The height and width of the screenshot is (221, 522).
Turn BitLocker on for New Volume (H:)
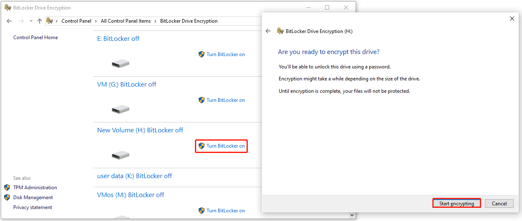225,146
